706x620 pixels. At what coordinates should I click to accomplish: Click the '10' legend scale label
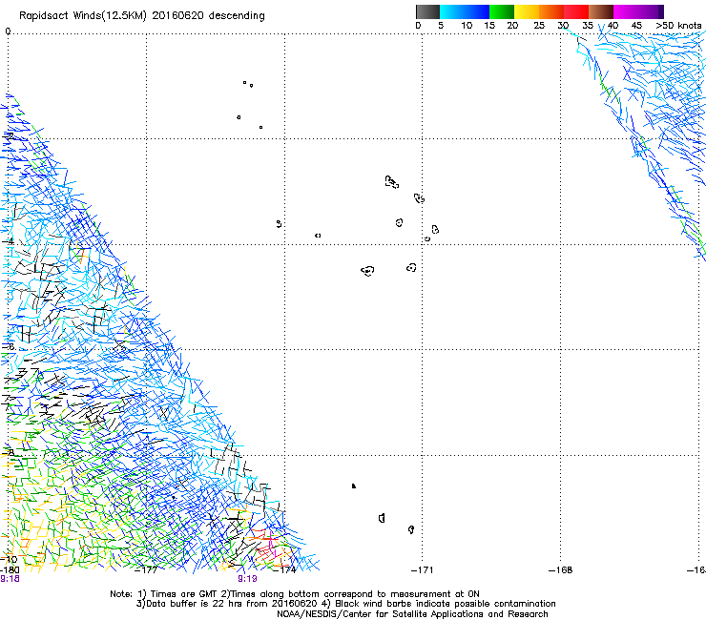pyautogui.click(x=467, y=26)
